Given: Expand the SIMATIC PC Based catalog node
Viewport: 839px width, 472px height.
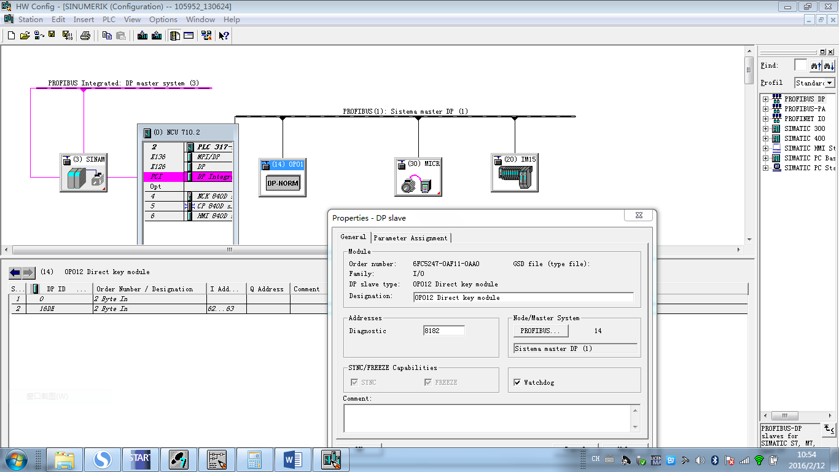Looking at the screenshot, I should (766, 158).
